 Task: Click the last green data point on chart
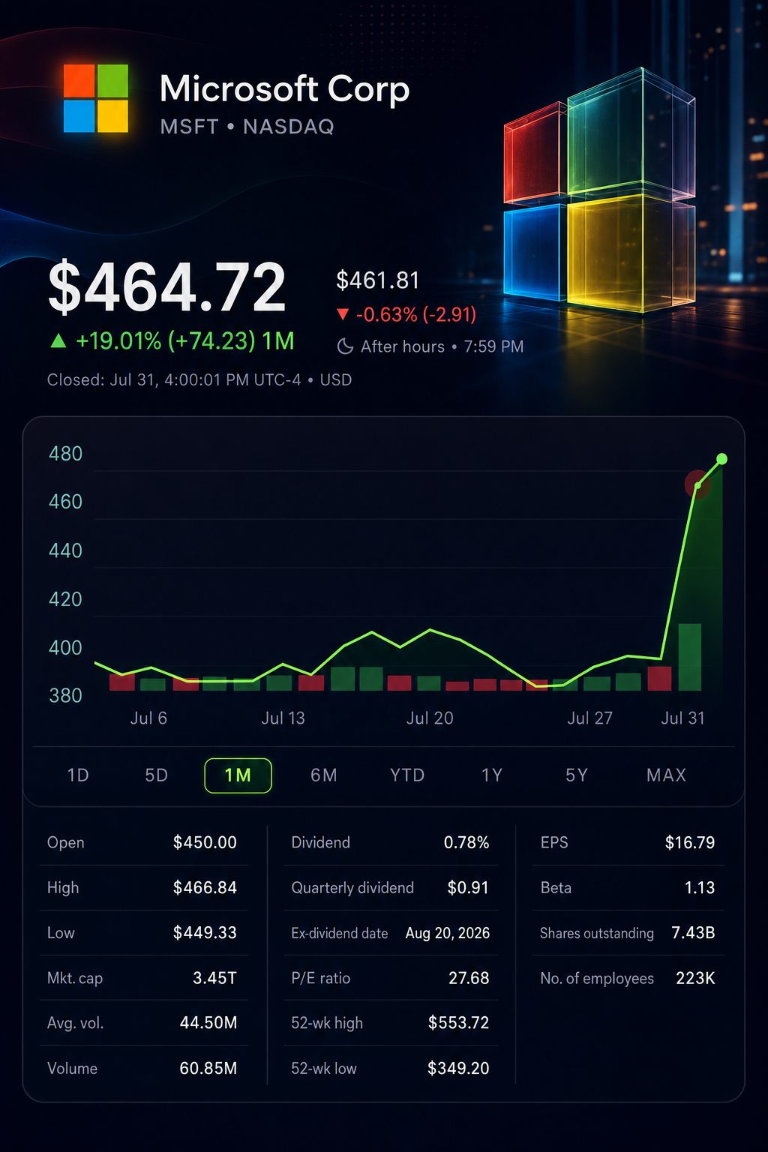point(721,458)
